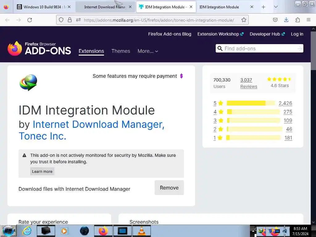Click the 4-star rating bar

point(253,112)
